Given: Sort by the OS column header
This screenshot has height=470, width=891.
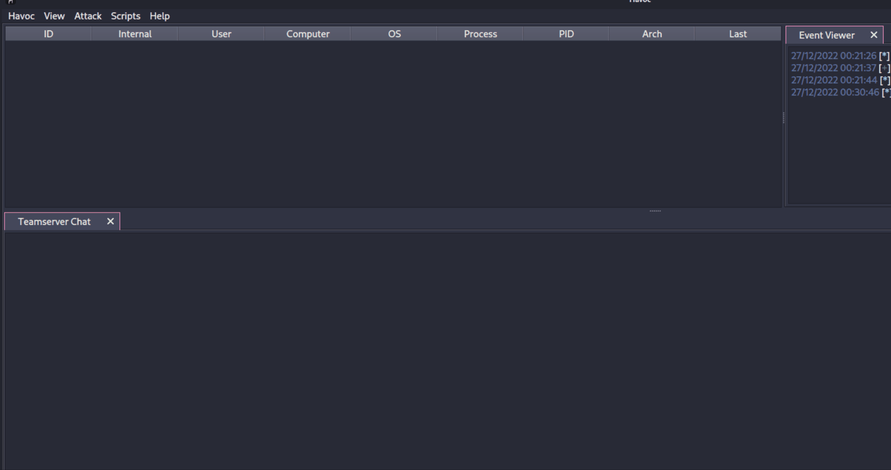Looking at the screenshot, I should [x=394, y=34].
